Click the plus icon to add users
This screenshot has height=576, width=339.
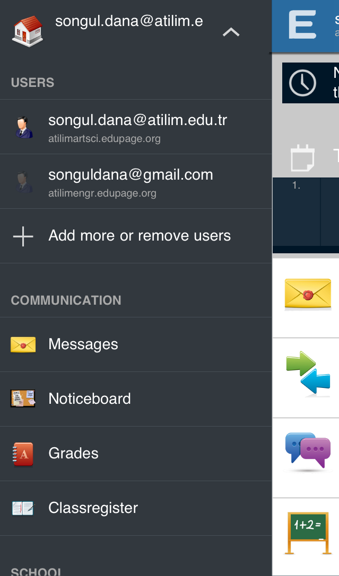[23, 236]
